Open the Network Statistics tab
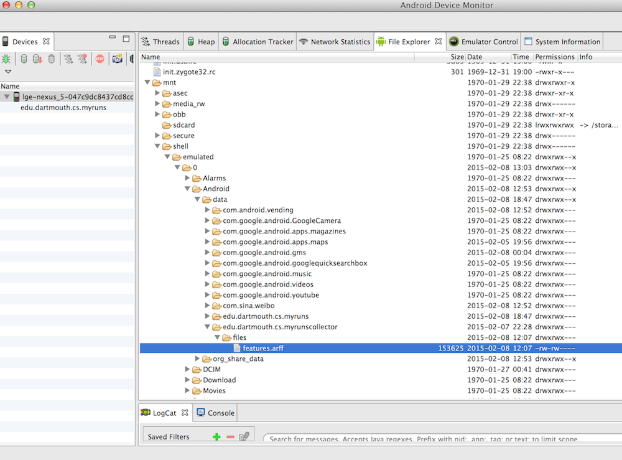The width and height of the screenshot is (622, 460). pos(335,42)
